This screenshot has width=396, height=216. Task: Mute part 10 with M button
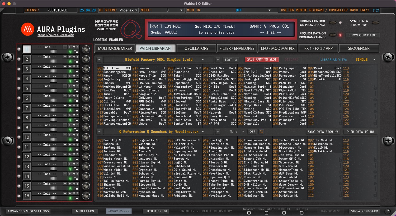coord(74,135)
